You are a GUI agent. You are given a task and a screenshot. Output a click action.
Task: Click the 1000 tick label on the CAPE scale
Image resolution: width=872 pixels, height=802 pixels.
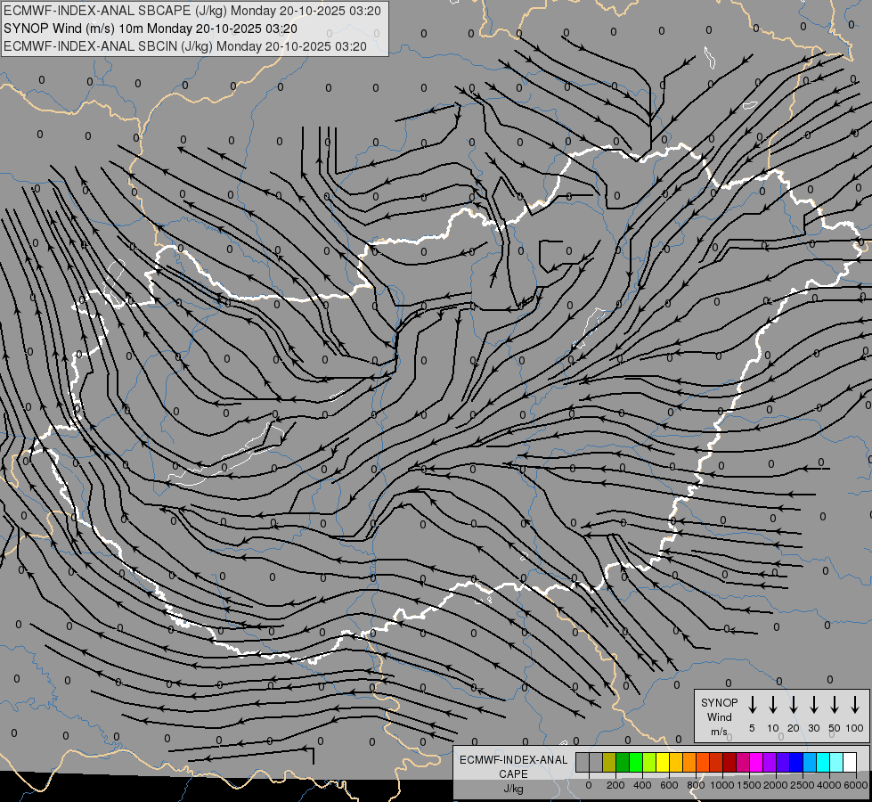click(722, 785)
